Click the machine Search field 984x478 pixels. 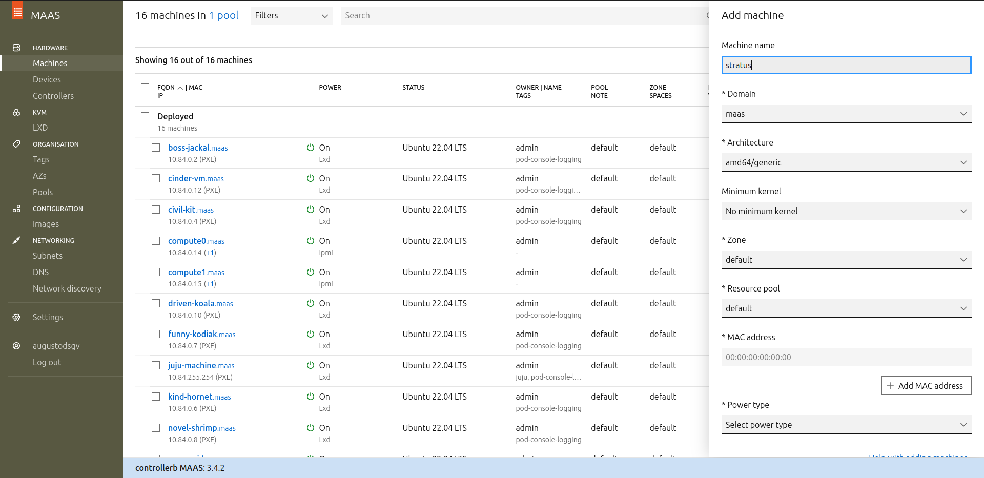tap(525, 16)
